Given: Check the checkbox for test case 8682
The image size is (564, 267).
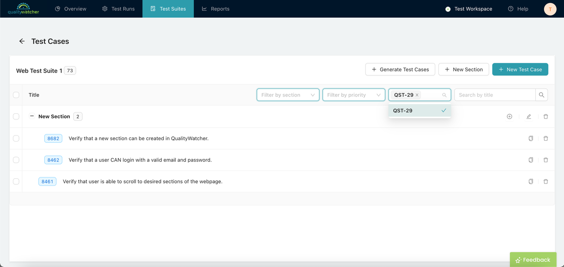Looking at the screenshot, I should (16, 138).
